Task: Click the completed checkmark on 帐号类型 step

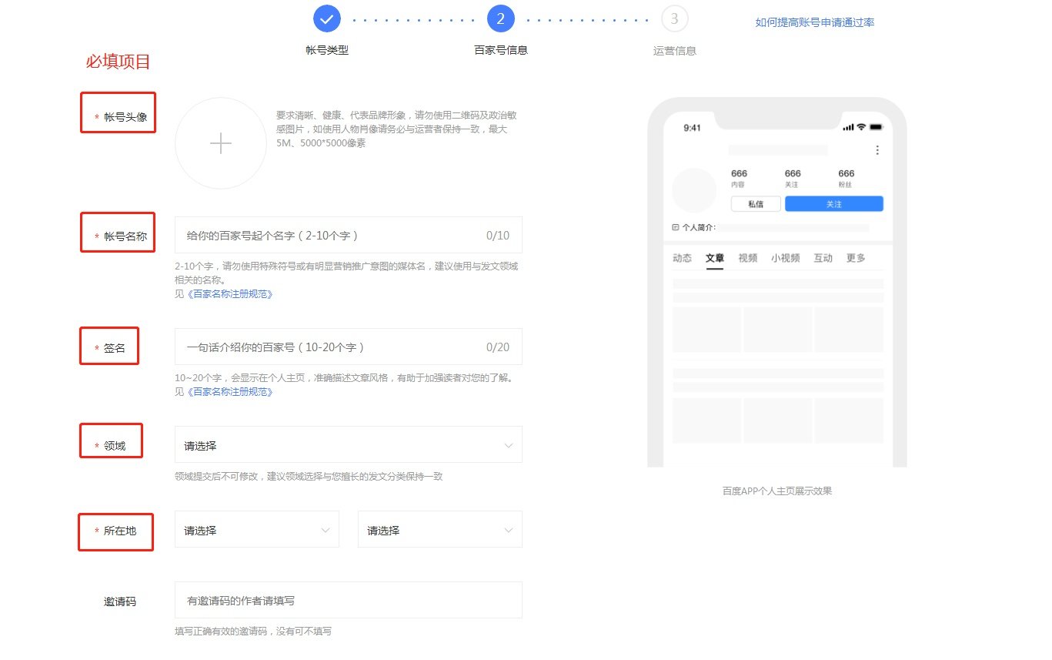Action: [327, 18]
